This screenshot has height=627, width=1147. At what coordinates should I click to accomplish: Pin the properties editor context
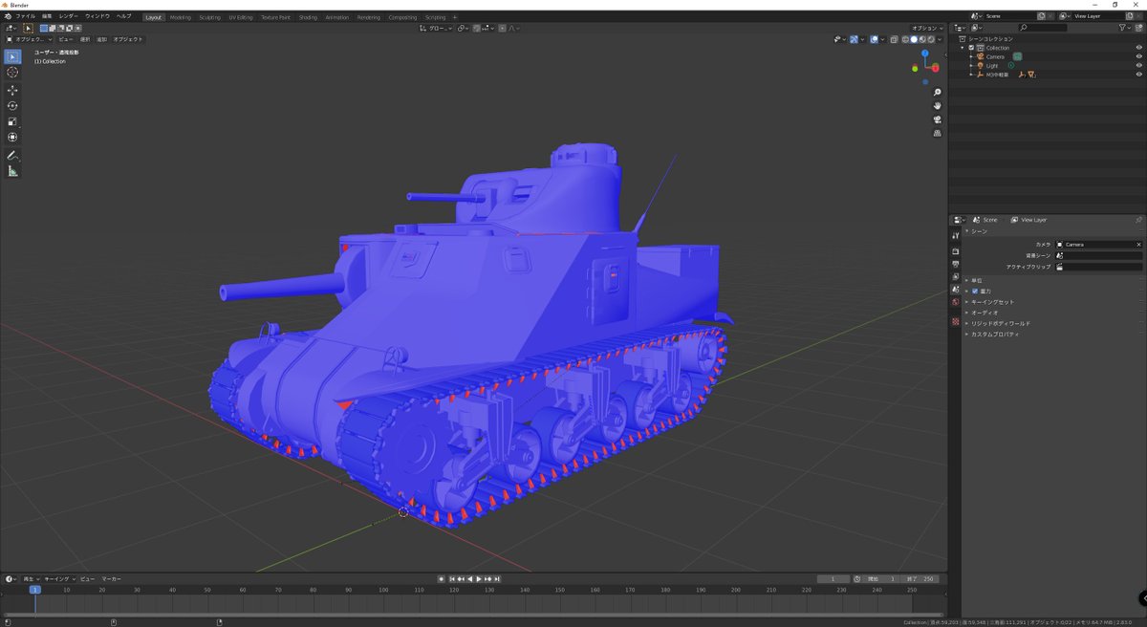(x=1138, y=220)
